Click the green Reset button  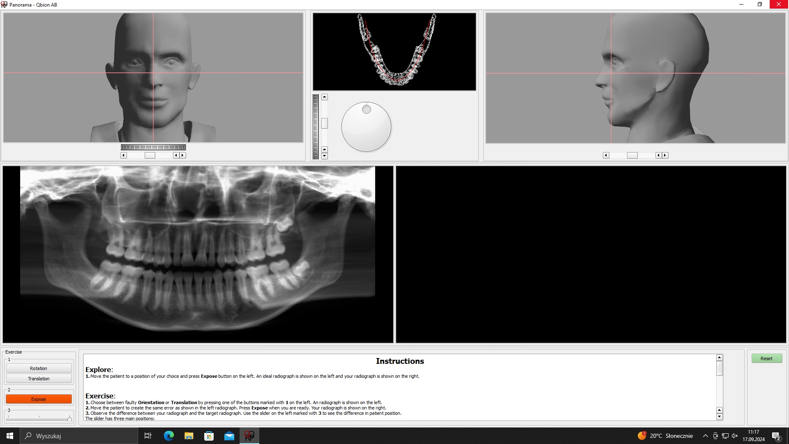(766, 358)
